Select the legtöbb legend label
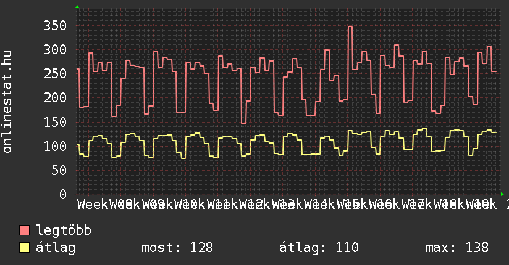Viewport: 509px width, 265px height. pos(64,230)
